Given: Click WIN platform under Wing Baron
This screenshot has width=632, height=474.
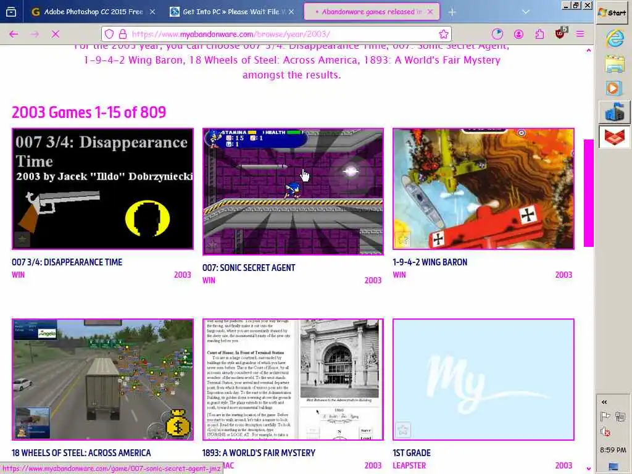Looking at the screenshot, I should pos(399,275).
